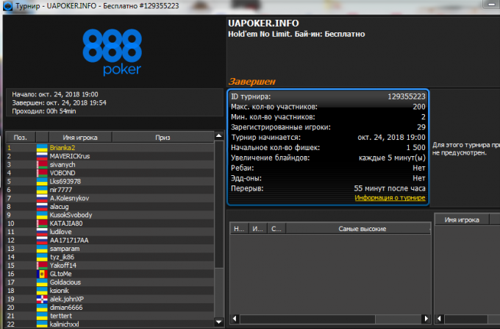Click the player list vertical scrollbar thumb
Viewport: 500px width, 329px height.
pyautogui.click(x=219, y=204)
